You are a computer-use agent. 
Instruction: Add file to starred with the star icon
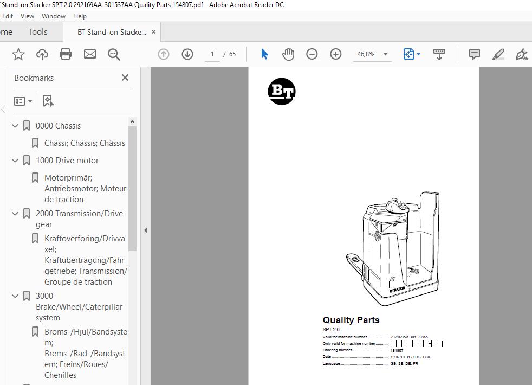[18, 54]
